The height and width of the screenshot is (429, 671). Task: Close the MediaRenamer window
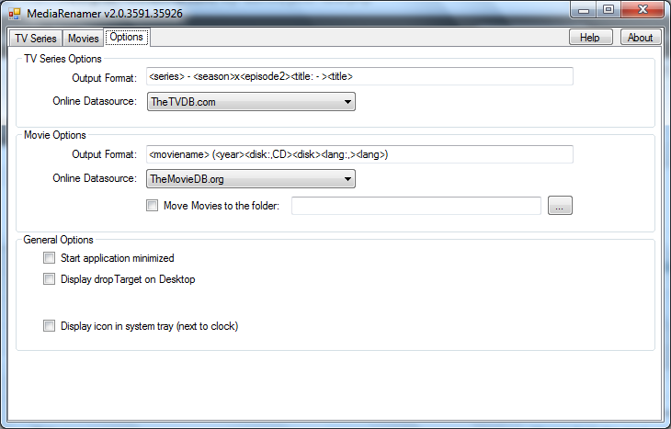(x=642, y=10)
